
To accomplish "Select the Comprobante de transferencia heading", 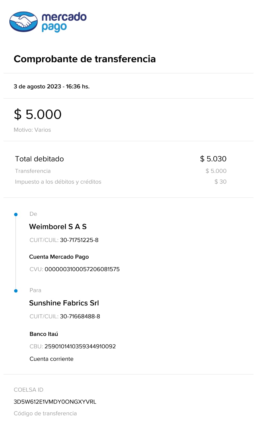I will point(85,59).
